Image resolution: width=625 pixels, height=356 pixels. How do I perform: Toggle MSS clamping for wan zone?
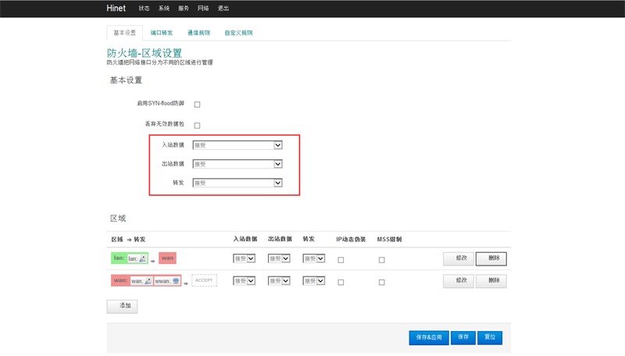[x=381, y=282]
